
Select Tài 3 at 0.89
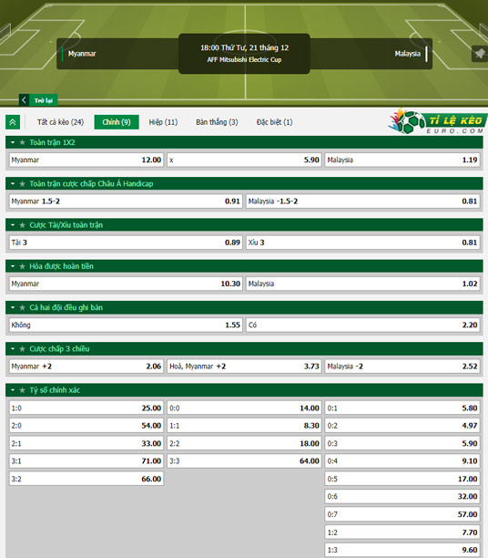point(126,243)
